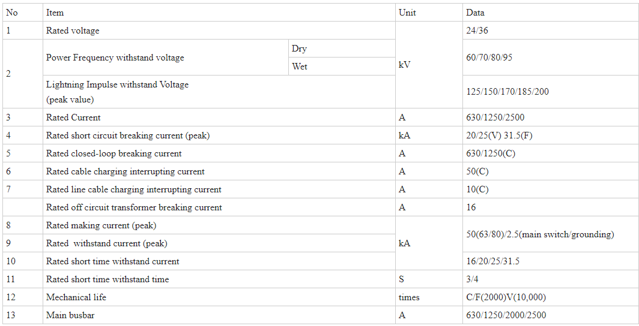Click the 'Rated voltage' item cell

(x=219, y=31)
